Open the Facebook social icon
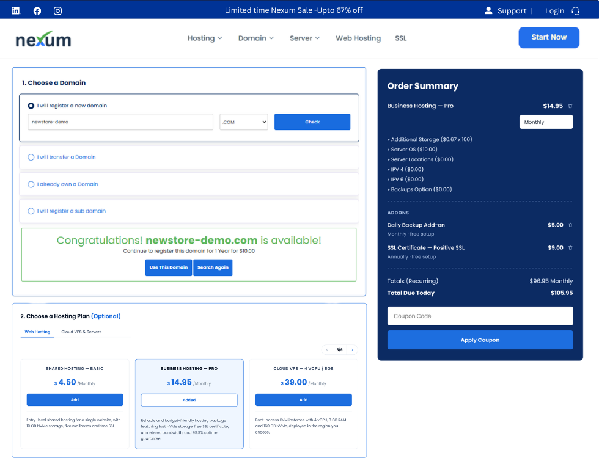Viewport: 599px width, 458px height. (37, 11)
